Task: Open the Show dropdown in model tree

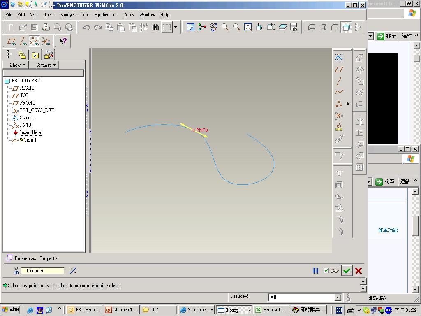Action: click(17, 65)
